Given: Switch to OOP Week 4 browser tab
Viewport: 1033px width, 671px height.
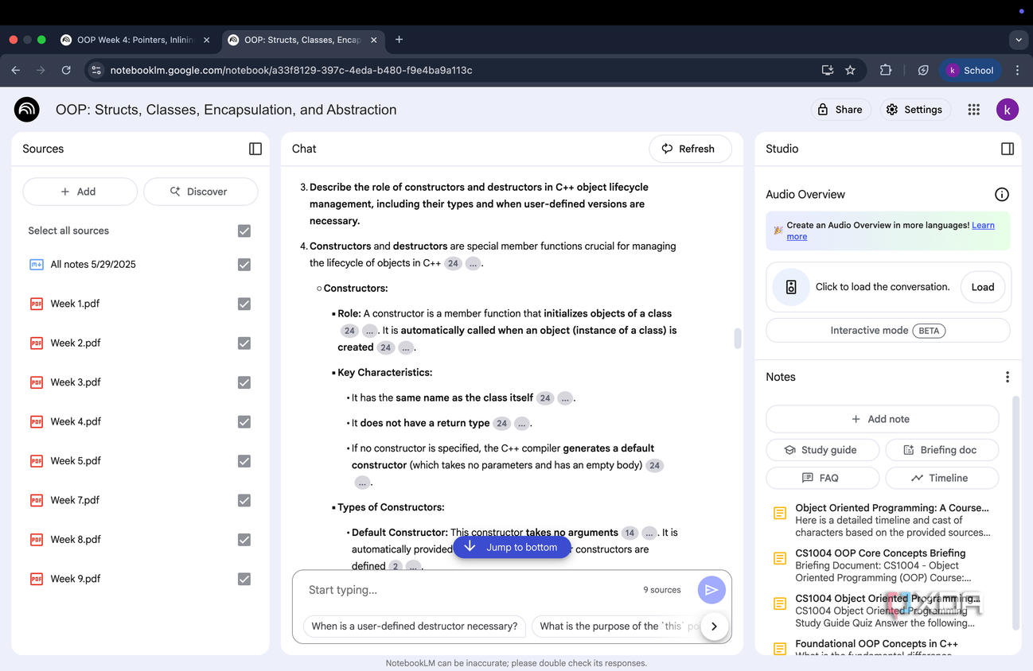Looking at the screenshot, I should coord(135,40).
